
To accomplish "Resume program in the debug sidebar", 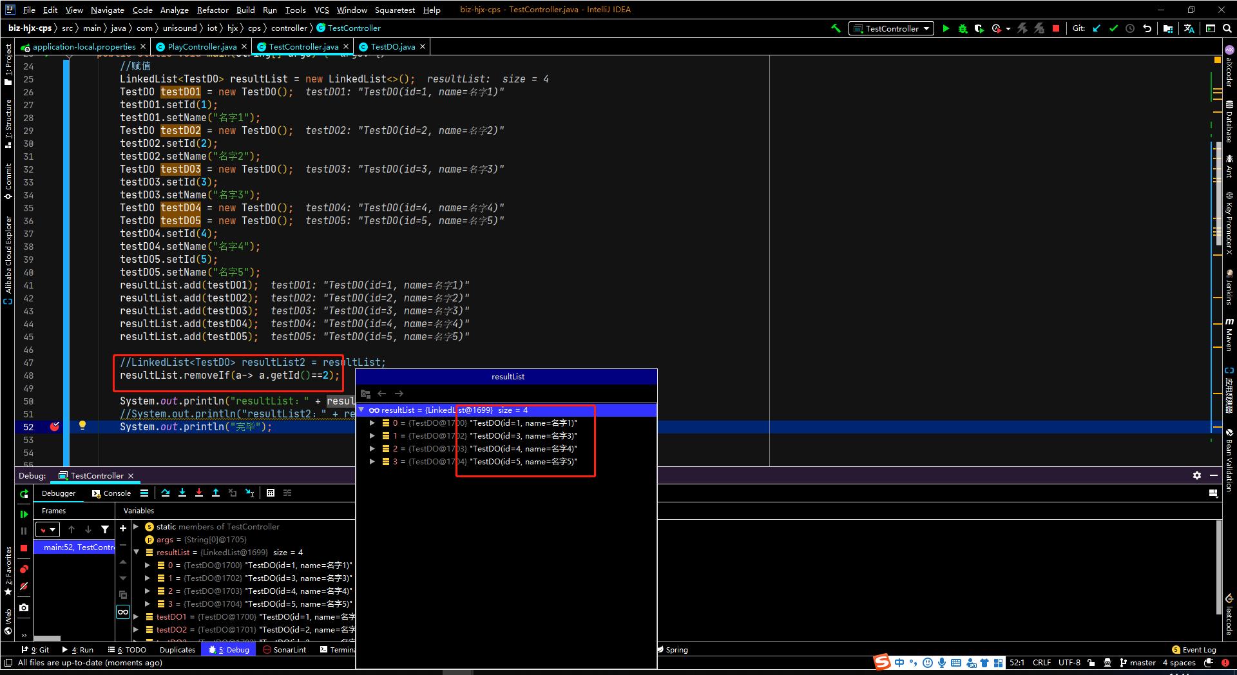I will tap(24, 514).
